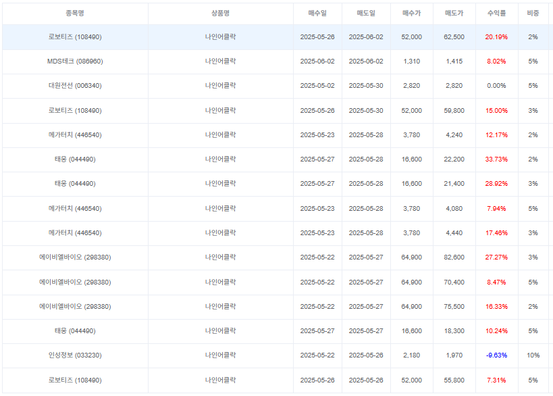Click the 상품명 column header
The height and width of the screenshot is (396, 553).
click(220, 14)
